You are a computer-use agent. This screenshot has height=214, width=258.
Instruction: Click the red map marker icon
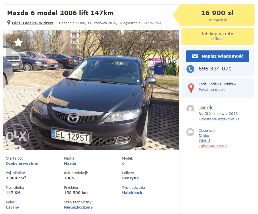[x=191, y=88]
